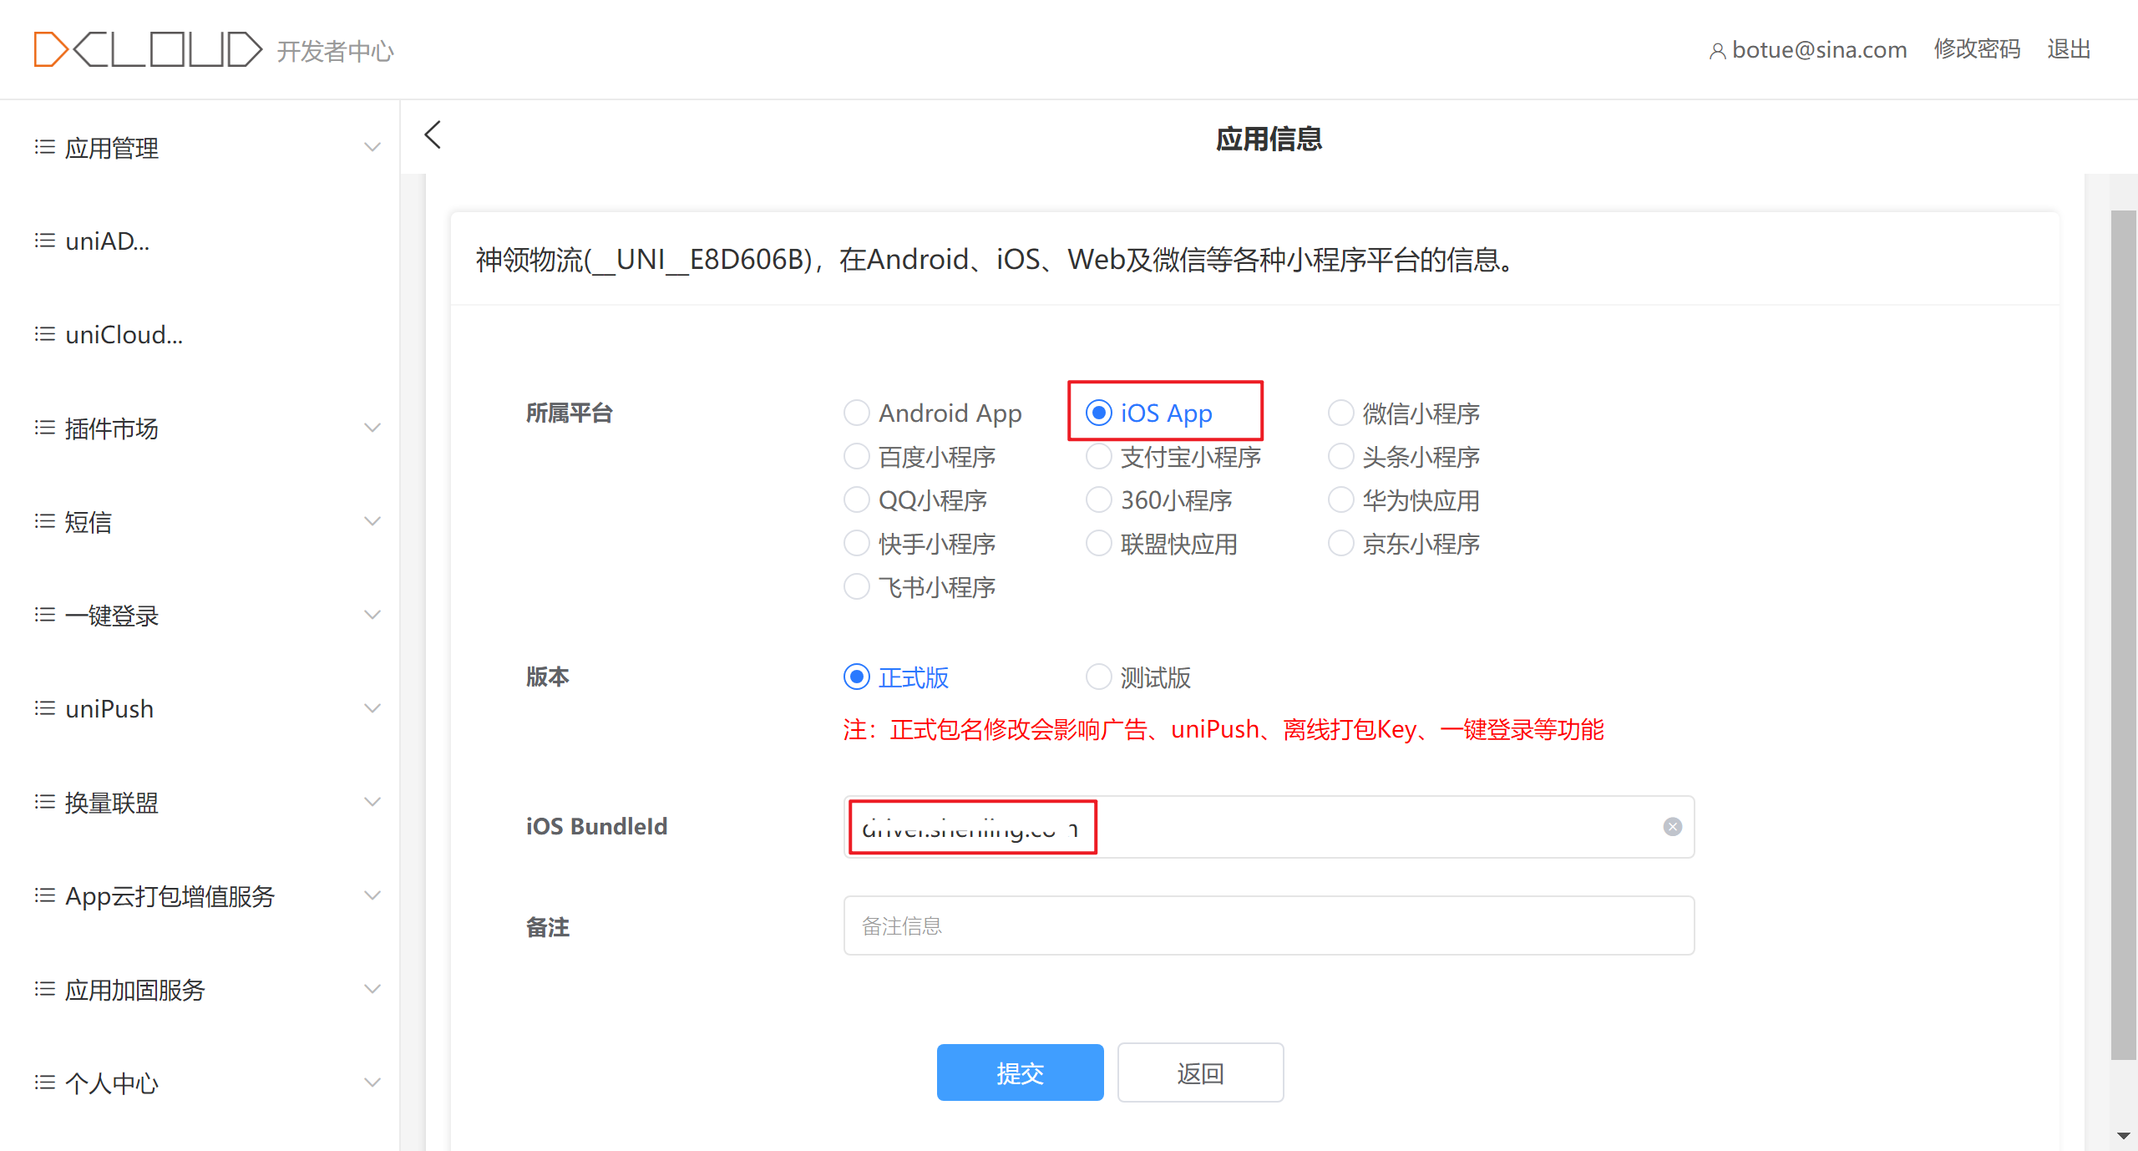Click the back arrow icon beside 应用信息

point(433,135)
